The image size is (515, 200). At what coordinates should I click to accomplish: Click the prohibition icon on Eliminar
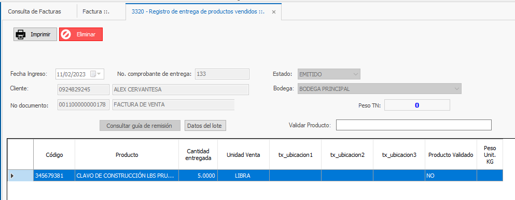[x=66, y=34]
